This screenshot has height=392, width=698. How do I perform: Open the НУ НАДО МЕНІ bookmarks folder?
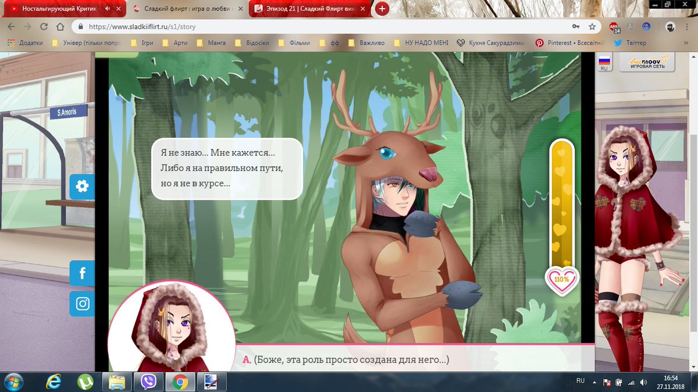pos(422,43)
